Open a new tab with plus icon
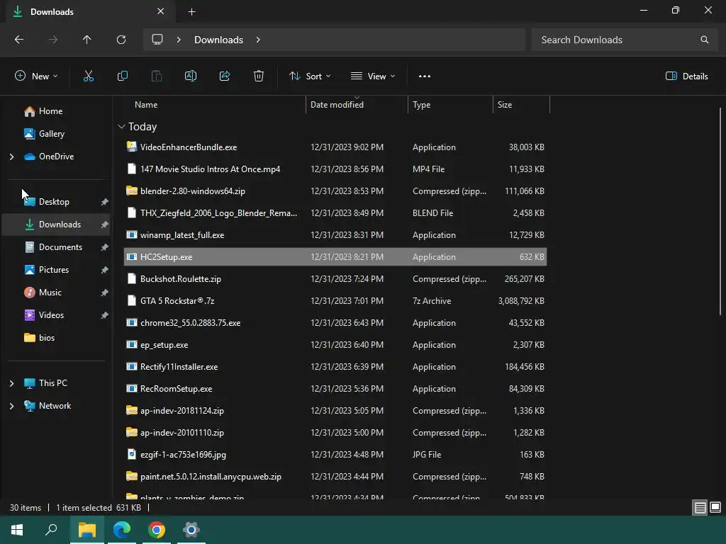Screen dimensions: 726x544 (191, 12)
